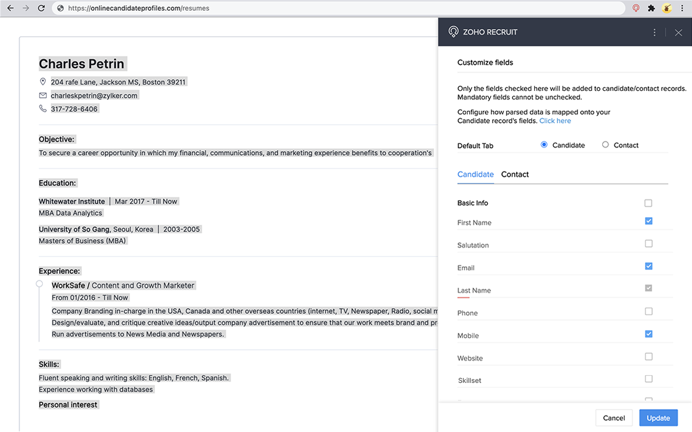This screenshot has width=692, height=432.
Task: Select the Candidate tab
Action: tap(475, 174)
